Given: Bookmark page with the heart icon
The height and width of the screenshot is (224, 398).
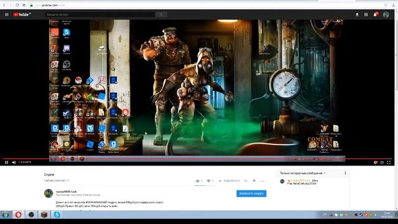Looking at the screenshot, I should tap(386, 5).
